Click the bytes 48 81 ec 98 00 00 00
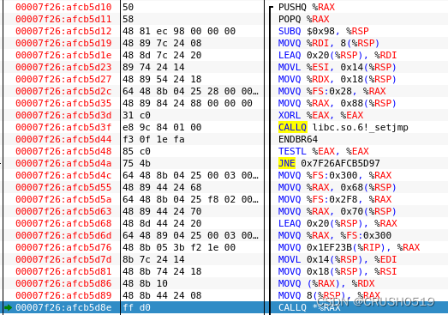Image resolution: width=448 pixels, height=315 pixels. (179, 31)
